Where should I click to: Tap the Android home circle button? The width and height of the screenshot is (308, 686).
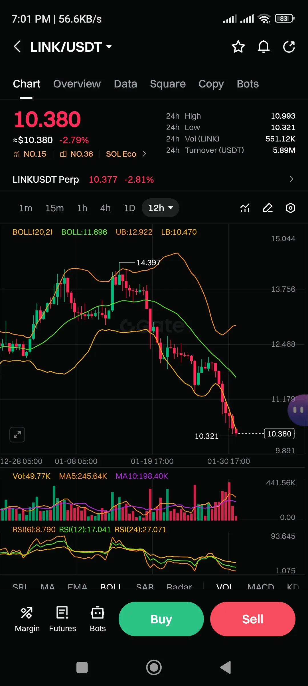154,668
